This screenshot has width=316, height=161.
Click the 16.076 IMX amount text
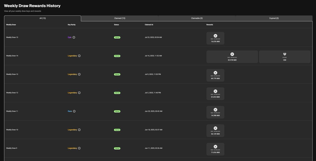[215, 42]
